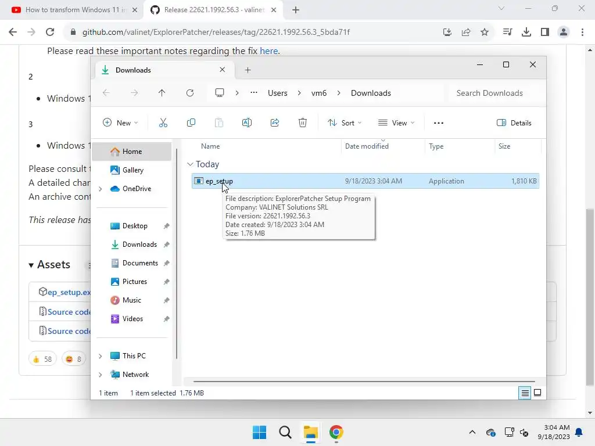Expand the Network tree node
Screen dimensions: 595x446
(x=100, y=375)
